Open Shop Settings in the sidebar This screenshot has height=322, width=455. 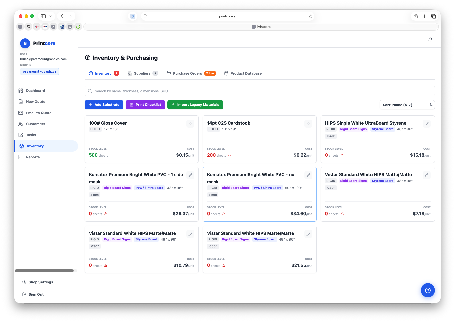(x=40, y=282)
